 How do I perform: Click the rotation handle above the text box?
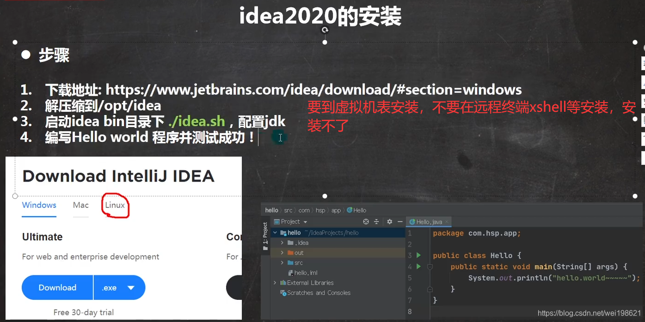(x=325, y=30)
